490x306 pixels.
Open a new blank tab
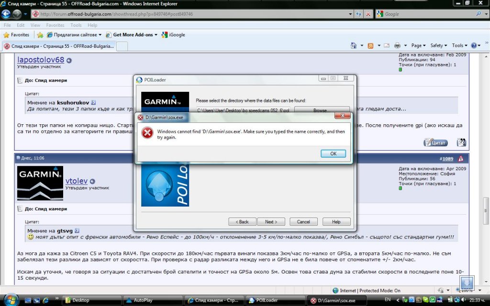coord(122,46)
